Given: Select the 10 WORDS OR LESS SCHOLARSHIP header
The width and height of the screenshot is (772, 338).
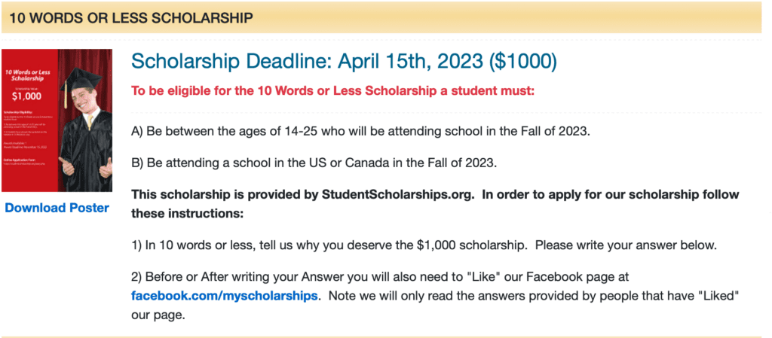Looking at the screenshot, I should pos(131,18).
